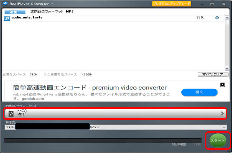The image size is (249, 153).
Task: Open the RealPlayer Converter title dropdown arrow
Action: (52, 4)
